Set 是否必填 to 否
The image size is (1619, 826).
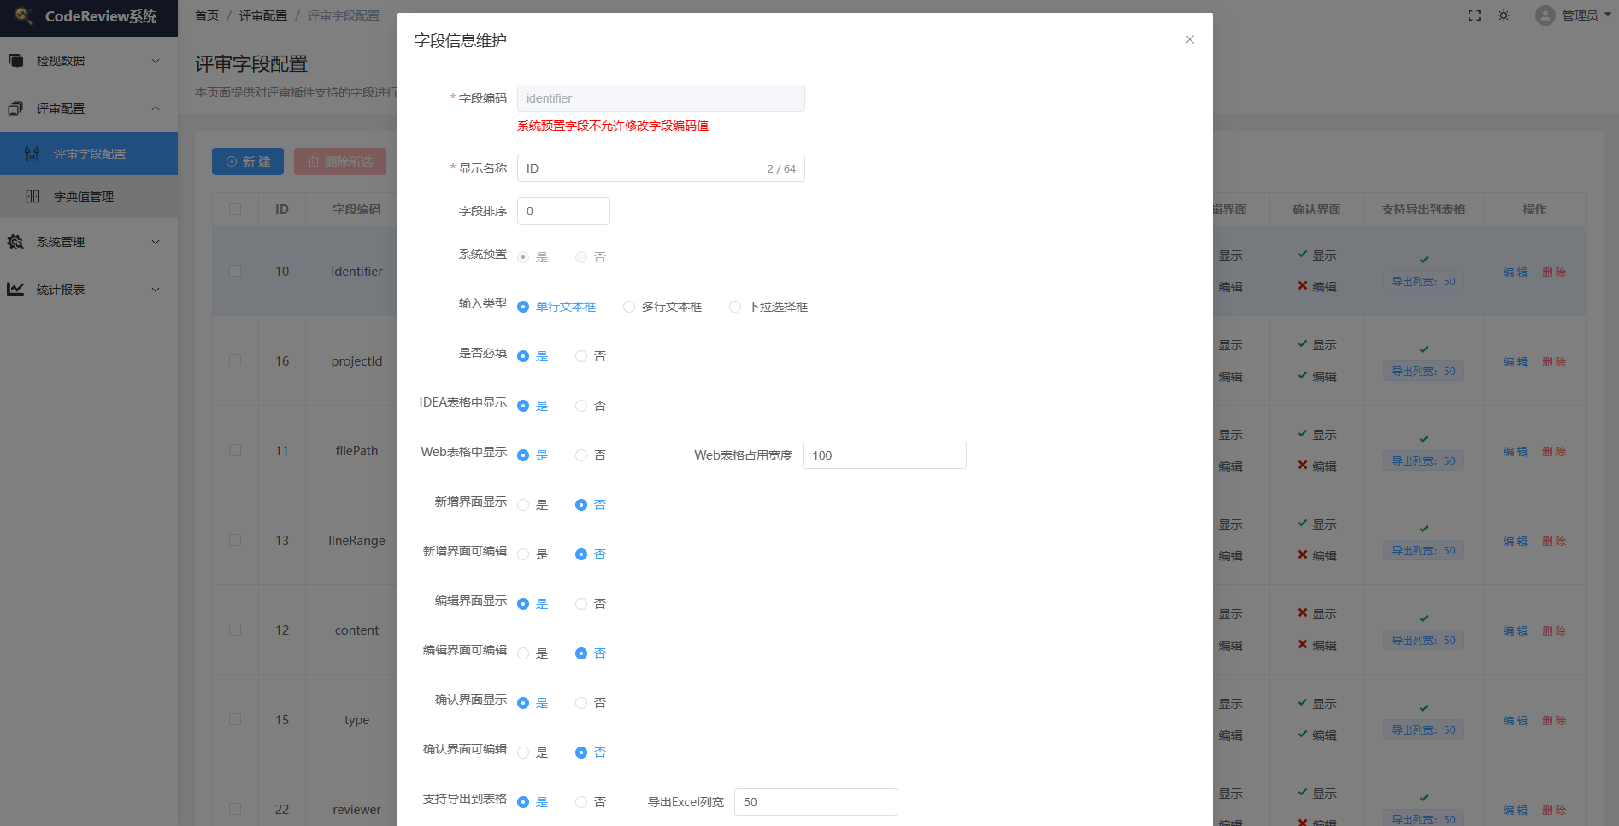(x=581, y=356)
